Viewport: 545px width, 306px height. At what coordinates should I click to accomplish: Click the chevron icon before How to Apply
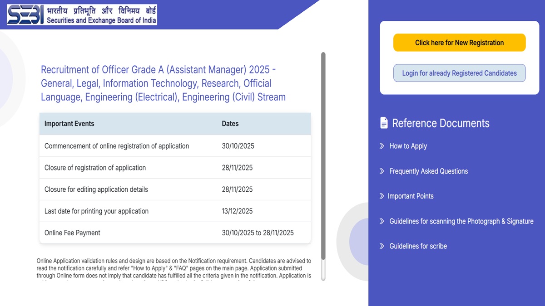coord(381,146)
